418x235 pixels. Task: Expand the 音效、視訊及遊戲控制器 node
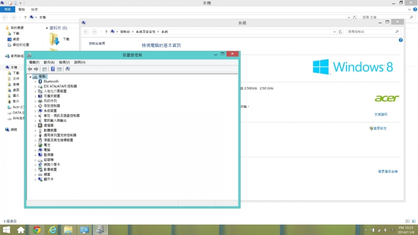coord(35,115)
